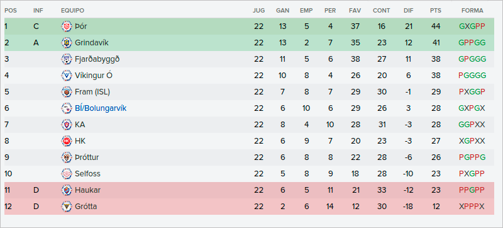Sort table by PTS column header
This screenshot has height=228, width=503.
click(436, 11)
